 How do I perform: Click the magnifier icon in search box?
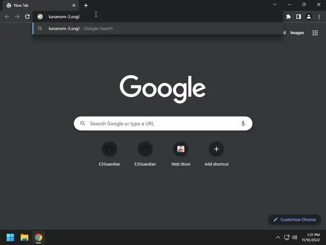pyautogui.click(x=82, y=123)
